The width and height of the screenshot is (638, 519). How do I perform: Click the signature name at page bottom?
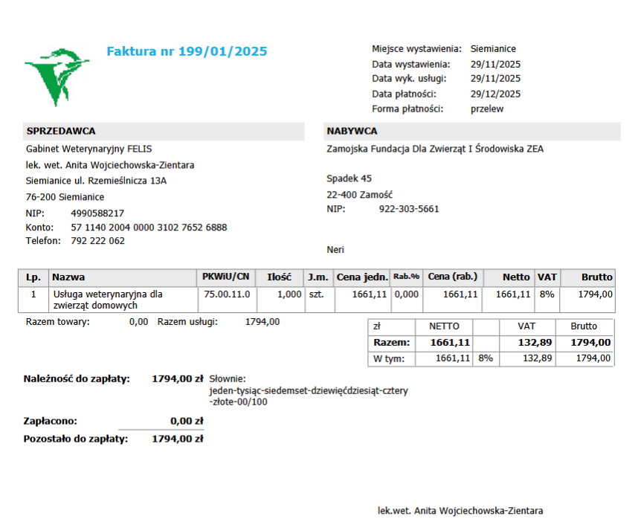[x=460, y=511]
